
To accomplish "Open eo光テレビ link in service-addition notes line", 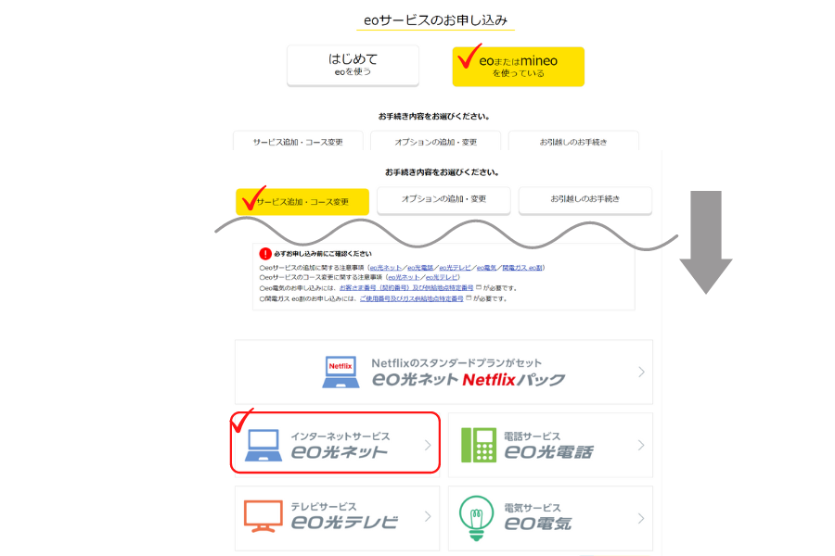I will click(x=455, y=268).
